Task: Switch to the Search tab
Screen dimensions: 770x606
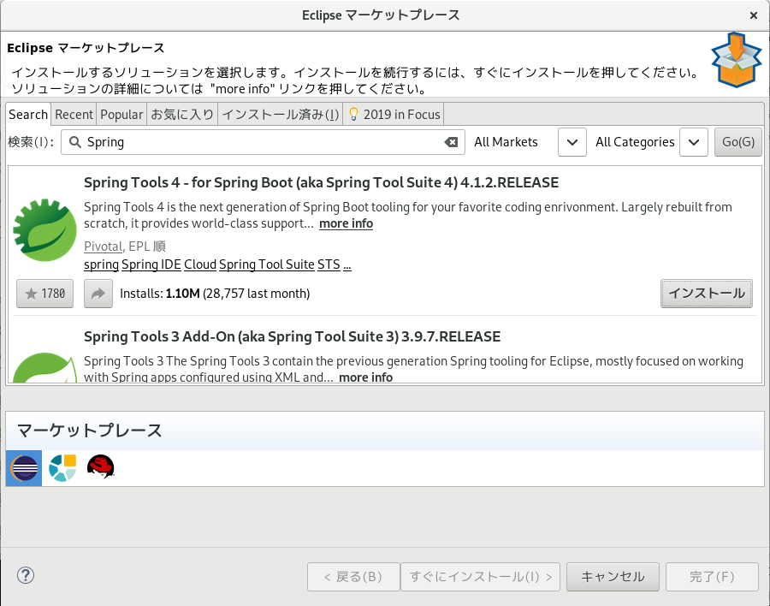Action: tap(28, 115)
